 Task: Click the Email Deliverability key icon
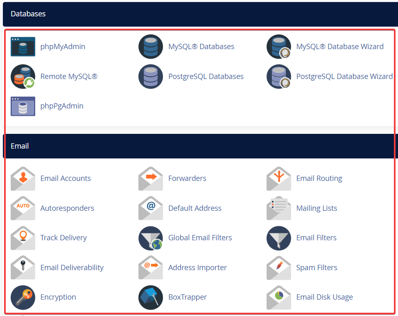(x=23, y=268)
